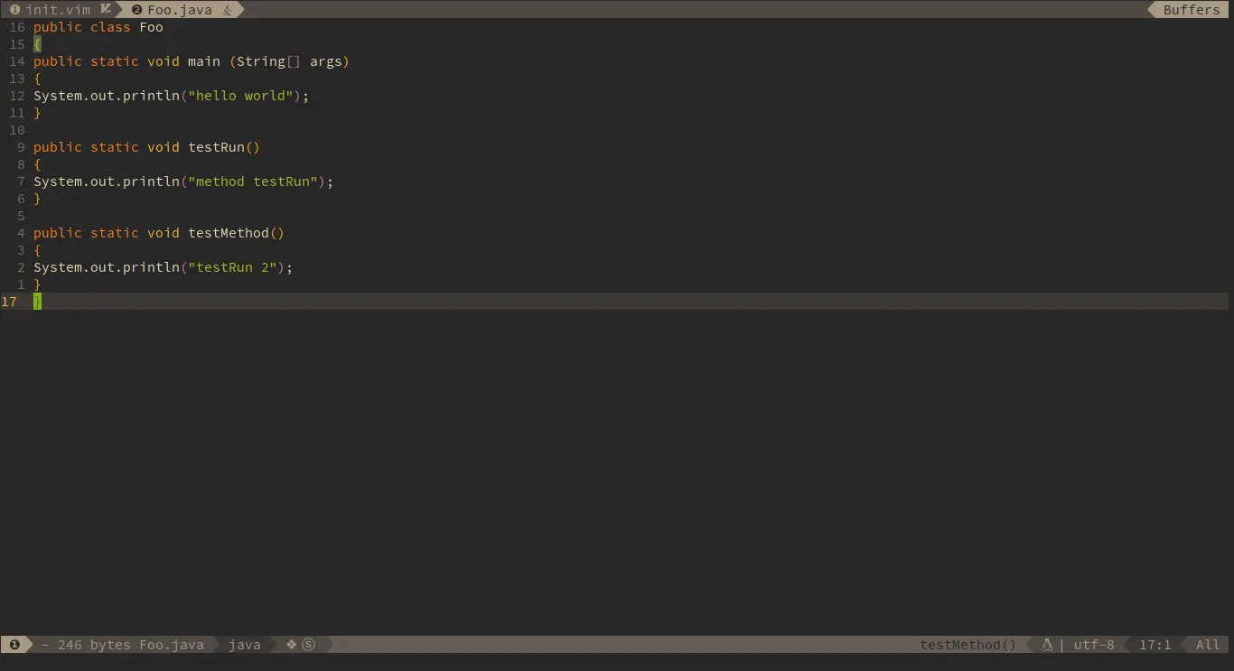This screenshot has width=1234, height=671.
Task: Click the All scroll indicator in statusline
Action: (1206, 644)
